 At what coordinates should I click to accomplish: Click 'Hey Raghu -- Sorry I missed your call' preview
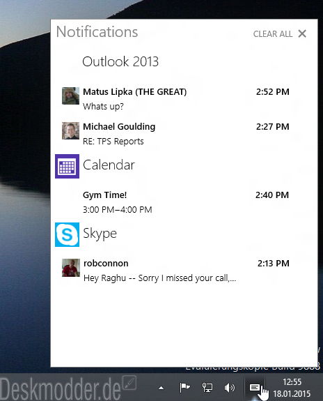pyautogui.click(x=159, y=278)
